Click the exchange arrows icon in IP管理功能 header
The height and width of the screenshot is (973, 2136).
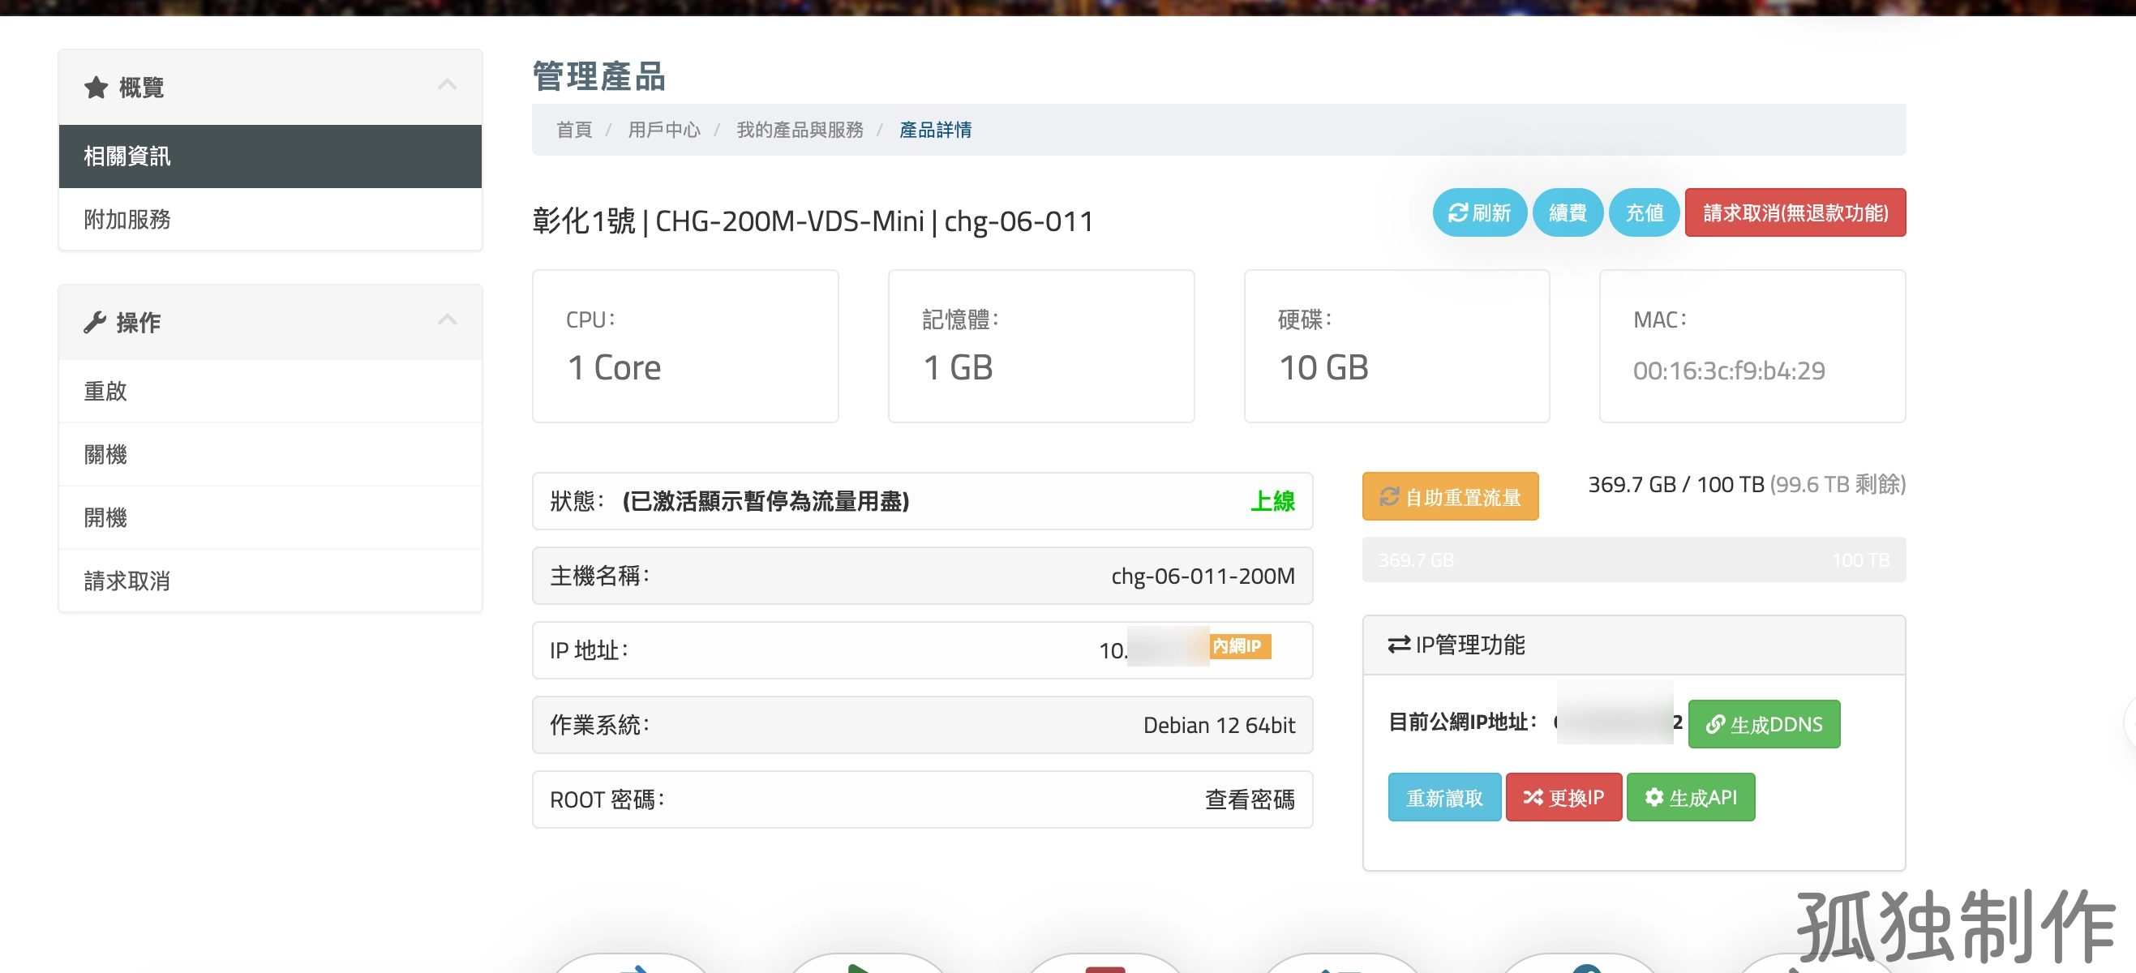pos(1399,645)
